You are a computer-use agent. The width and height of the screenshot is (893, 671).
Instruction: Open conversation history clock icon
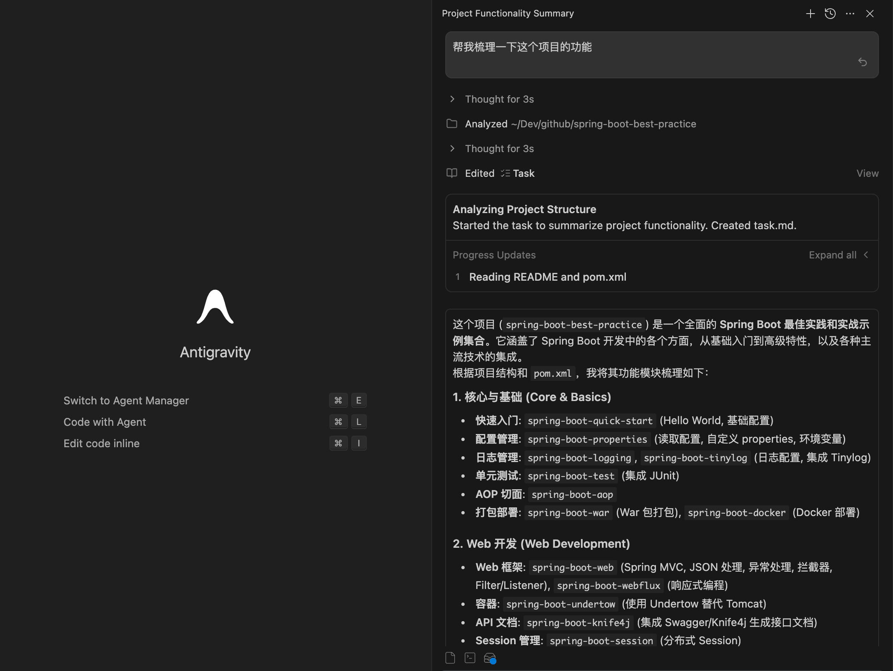pos(830,14)
